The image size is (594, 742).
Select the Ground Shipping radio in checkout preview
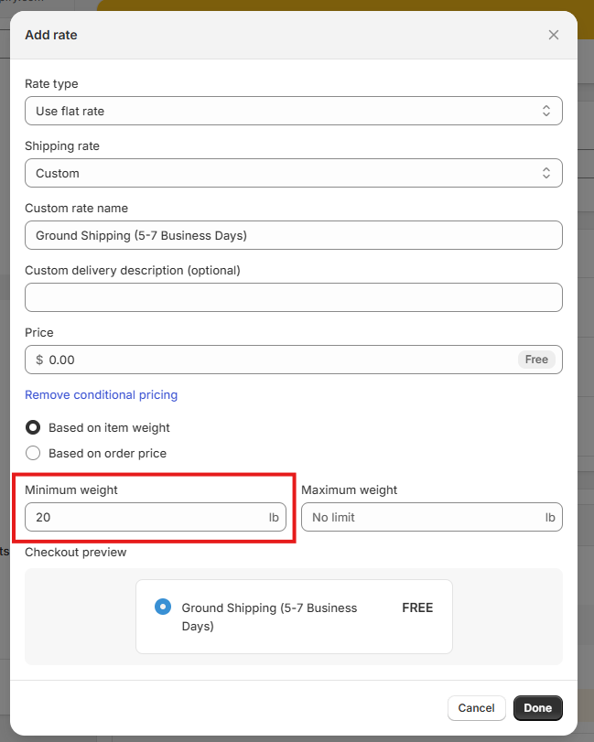[163, 607]
